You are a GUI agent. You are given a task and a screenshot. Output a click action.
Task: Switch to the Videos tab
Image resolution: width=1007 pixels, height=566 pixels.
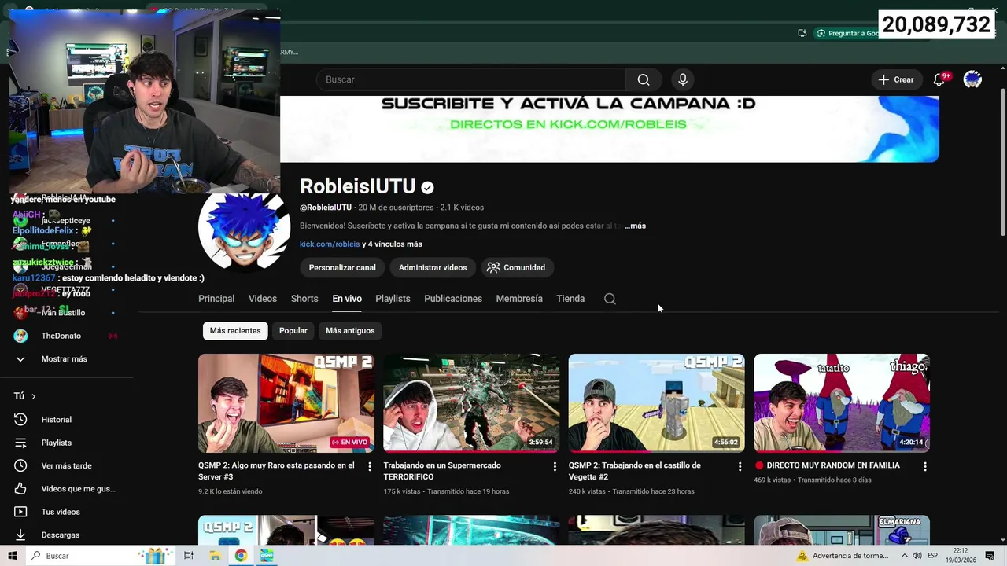263,299
